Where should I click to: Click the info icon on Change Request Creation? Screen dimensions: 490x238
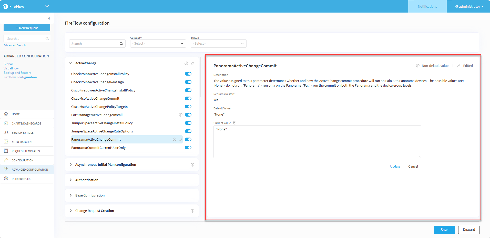point(192,211)
